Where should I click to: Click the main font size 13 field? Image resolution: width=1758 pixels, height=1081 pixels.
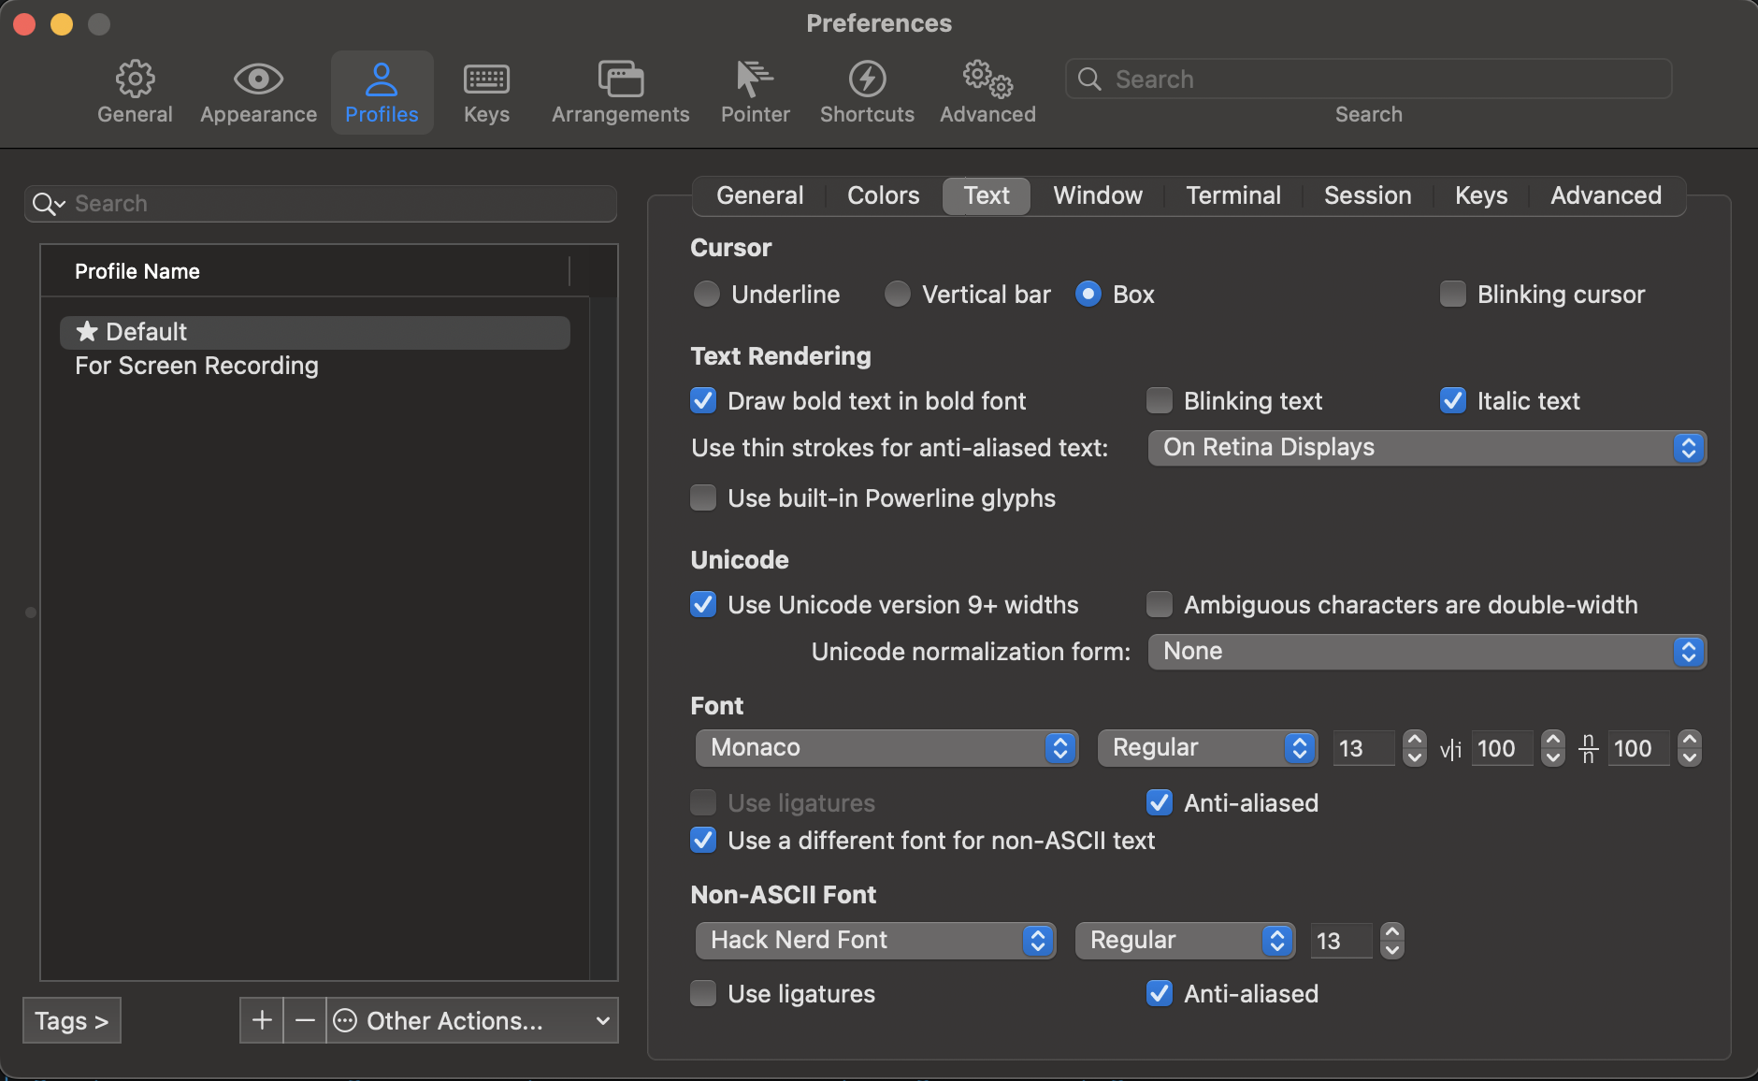tap(1364, 748)
